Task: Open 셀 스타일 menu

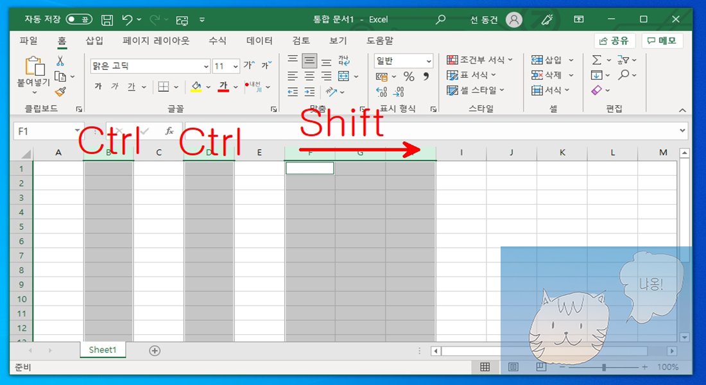Action: coord(476,90)
